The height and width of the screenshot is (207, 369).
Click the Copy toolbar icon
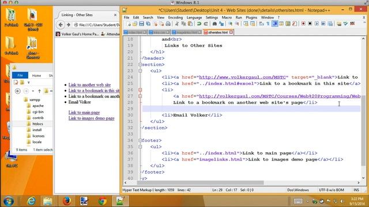point(183,24)
